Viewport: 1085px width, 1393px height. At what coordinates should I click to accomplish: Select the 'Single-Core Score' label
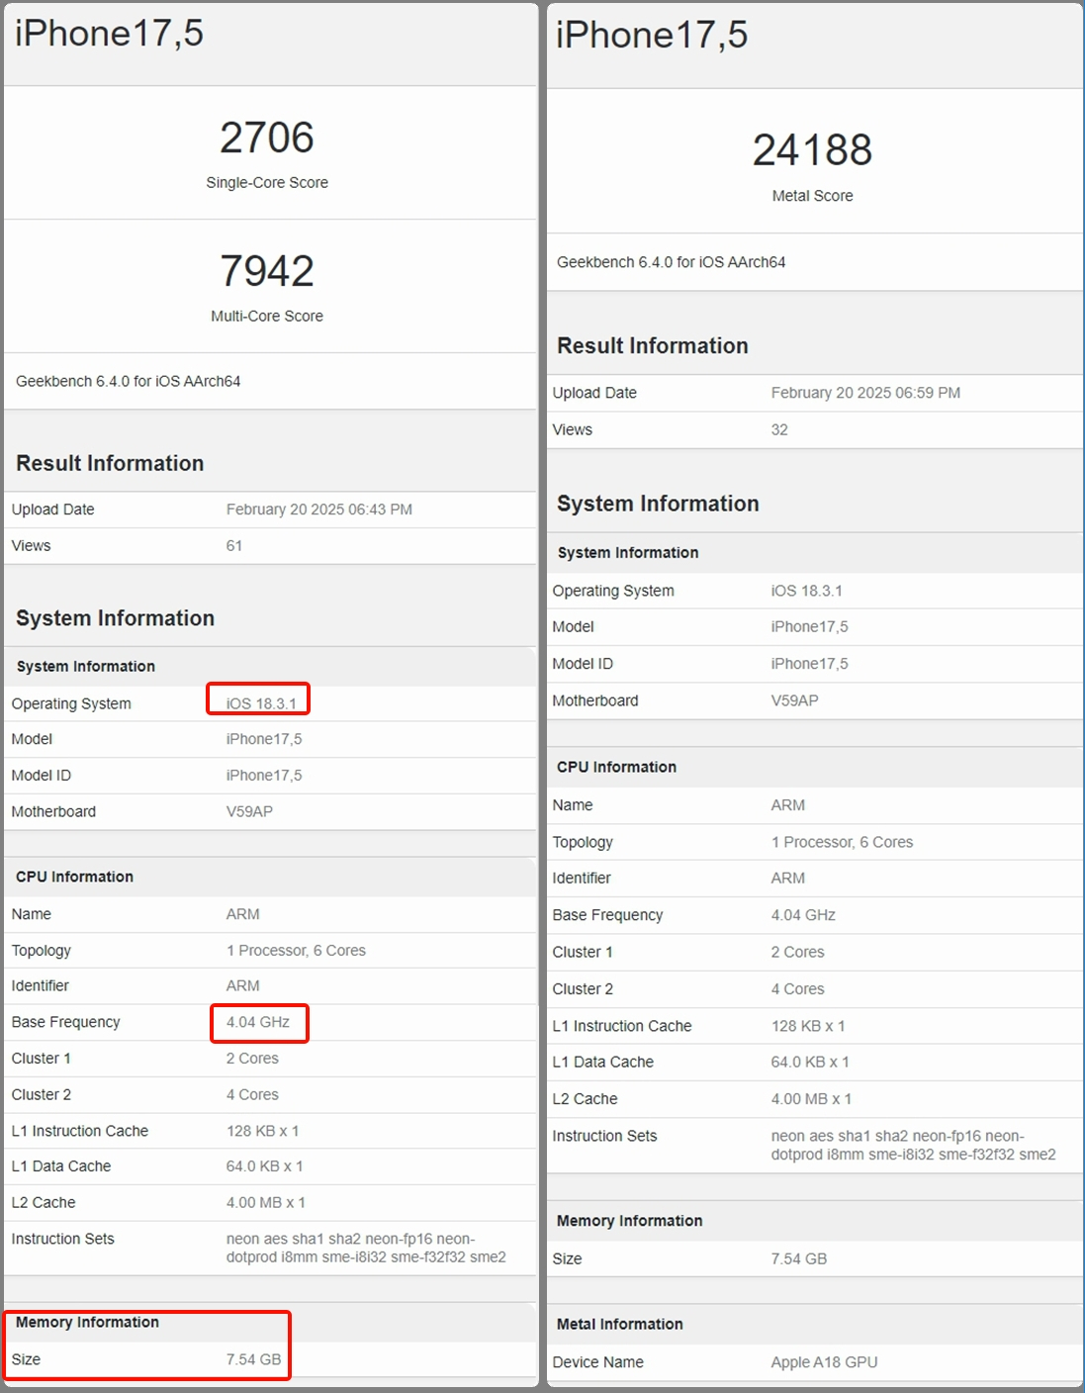(x=267, y=183)
